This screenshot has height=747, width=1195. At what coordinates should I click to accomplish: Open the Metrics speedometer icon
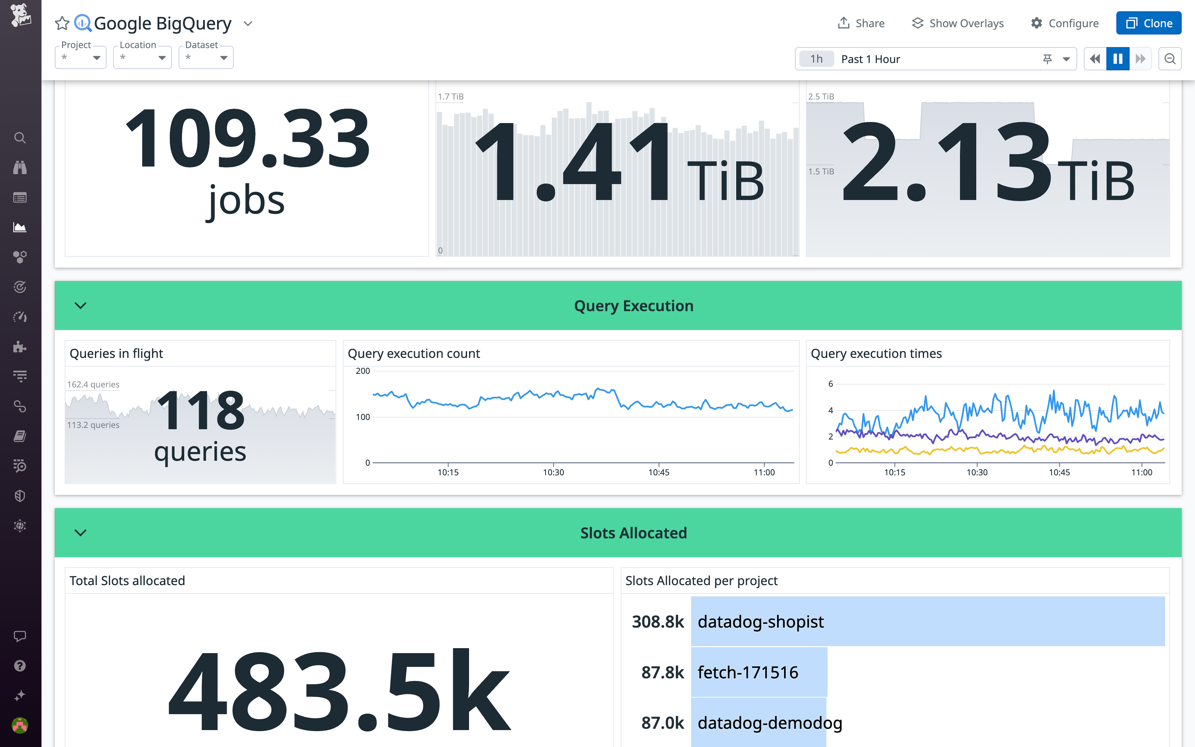pyautogui.click(x=20, y=317)
